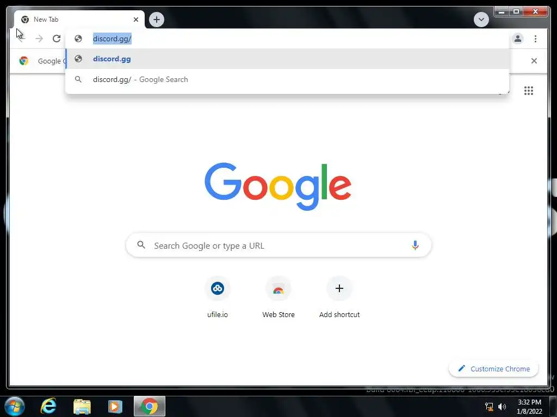
Task: Click the Google logo
Action: [x=278, y=186]
